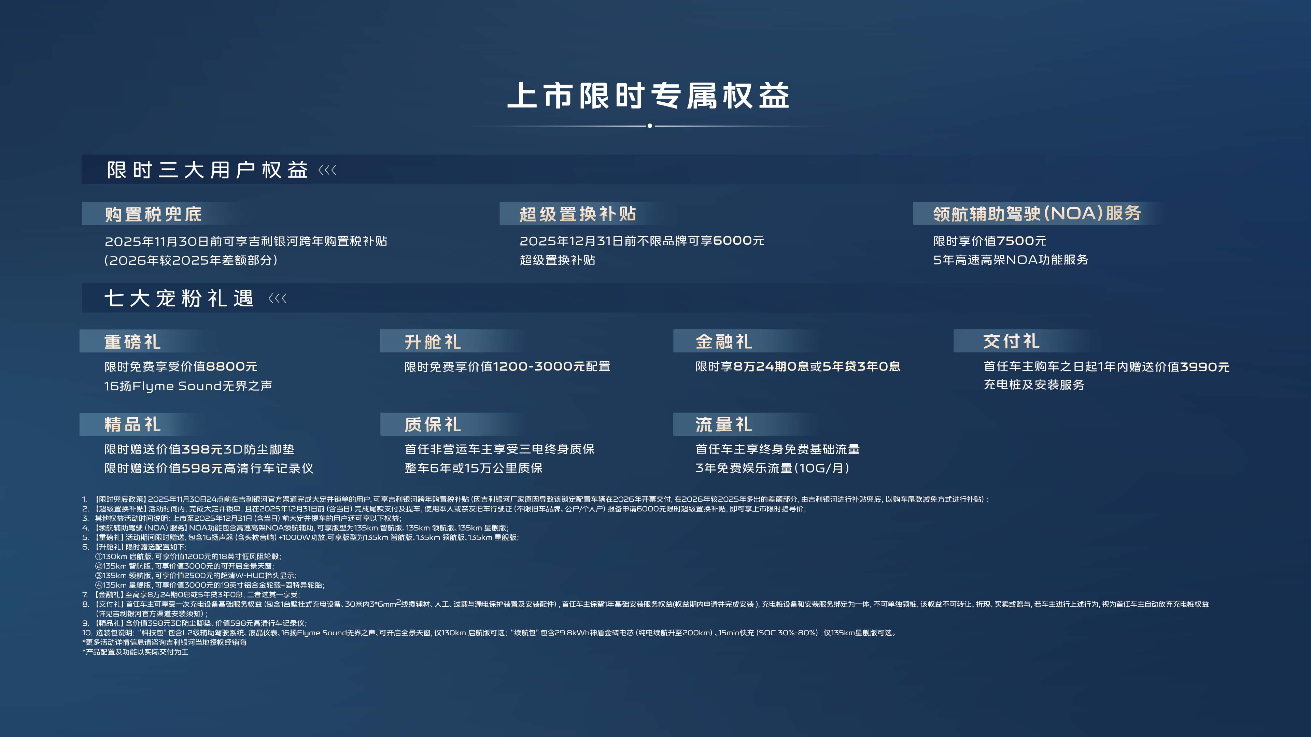This screenshot has width=1311, height=737.
Task: Select the 金融礼 gift heading
Action: pyautogui.click(x=724, y=341)
